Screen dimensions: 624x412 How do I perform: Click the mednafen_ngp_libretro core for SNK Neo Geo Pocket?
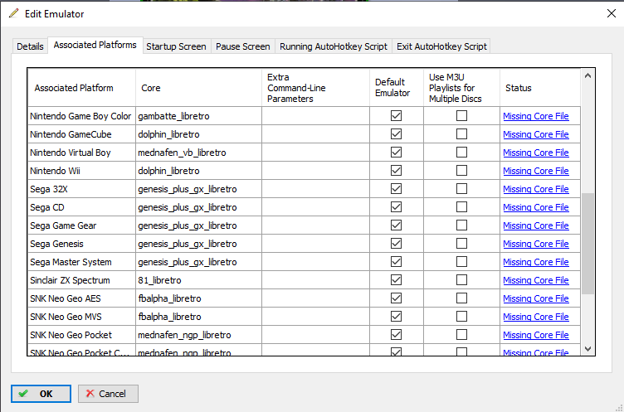pyautogui.click(x=198, y=335)
